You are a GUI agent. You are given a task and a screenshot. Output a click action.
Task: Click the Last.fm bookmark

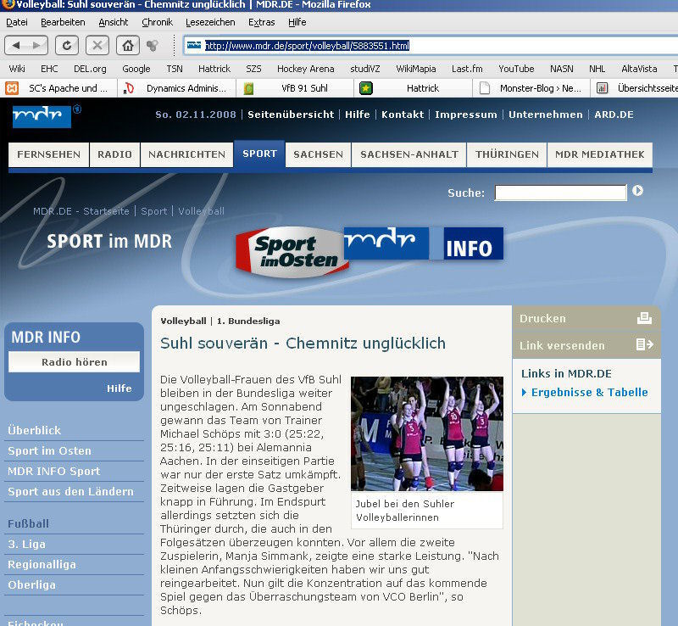click(467, 69)
